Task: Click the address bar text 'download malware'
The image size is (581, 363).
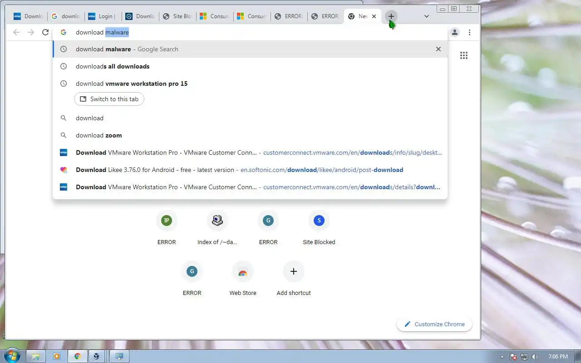Action: tap(102, 32)
